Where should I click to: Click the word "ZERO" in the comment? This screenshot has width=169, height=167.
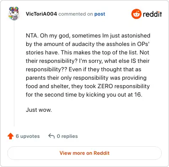pyautogui.click(x=105, y=86)
